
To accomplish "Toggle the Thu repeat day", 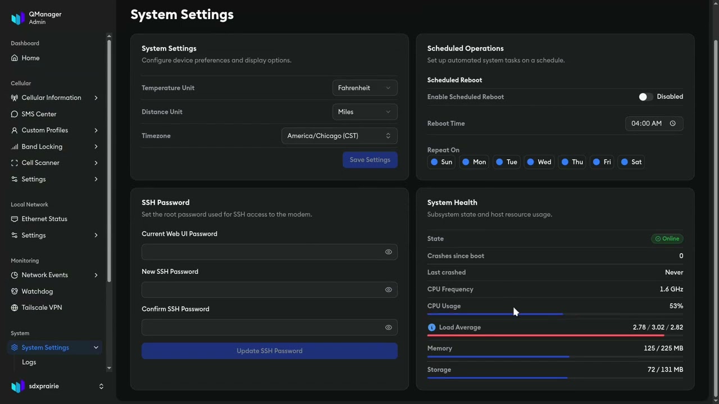I will click(x=572, y=162).
